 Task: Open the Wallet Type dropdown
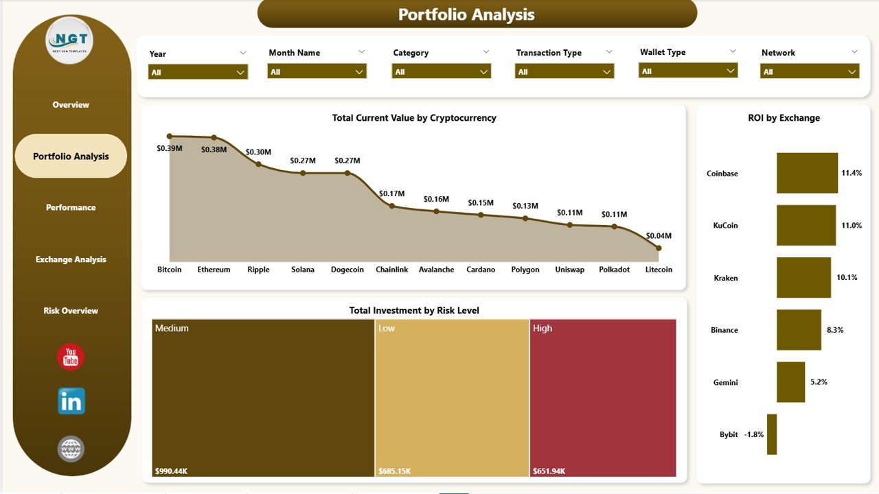click(x=688, y=71)
